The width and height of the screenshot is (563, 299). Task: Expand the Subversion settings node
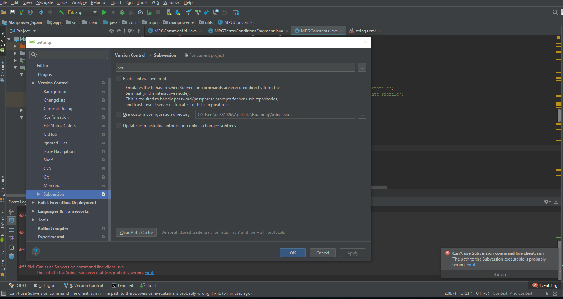pos(39,194)
